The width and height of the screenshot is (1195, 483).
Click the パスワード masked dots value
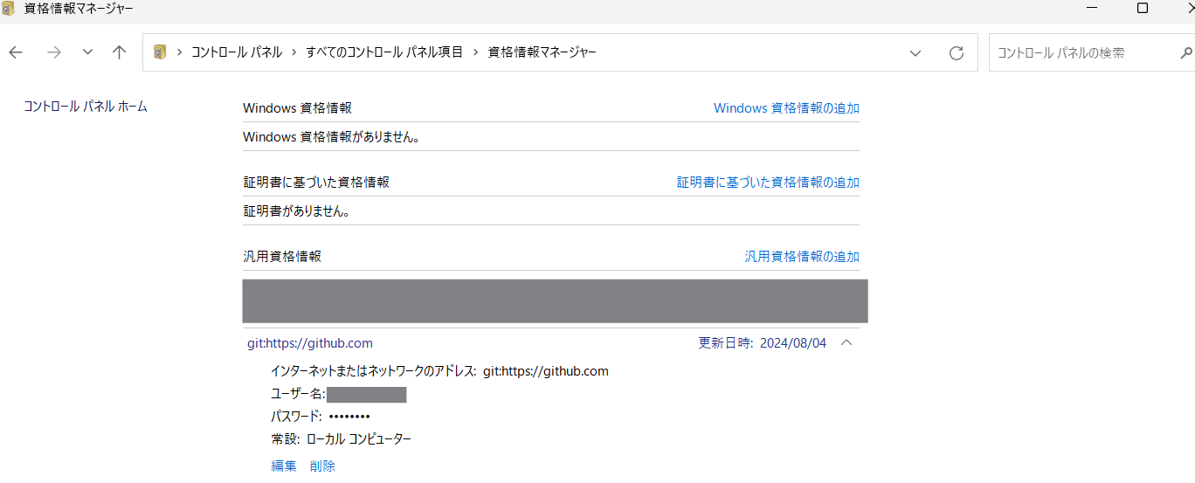pos(349,417)
